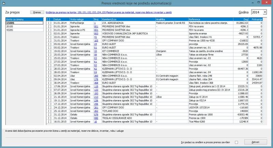Open order number 105 for OFY COMPANY DOO
This screenshot has height=148, width=273.
(x=96, y=40)
